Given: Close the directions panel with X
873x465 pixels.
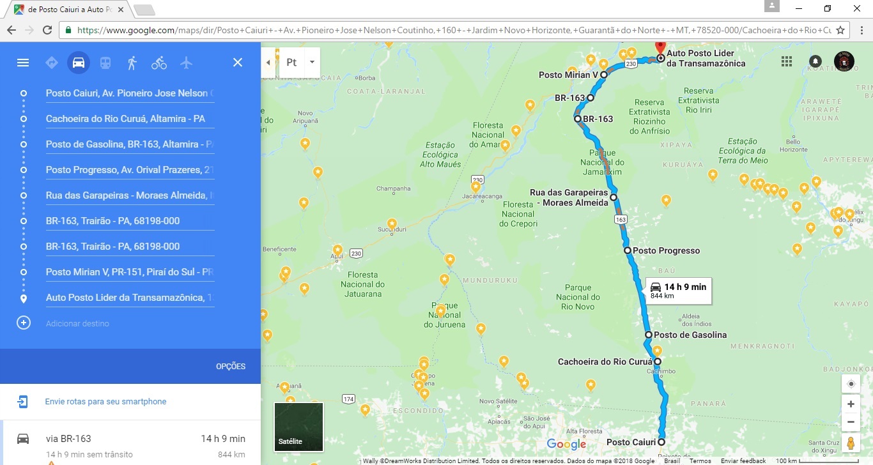Looking at the screenshot, I should coord(238,63).
